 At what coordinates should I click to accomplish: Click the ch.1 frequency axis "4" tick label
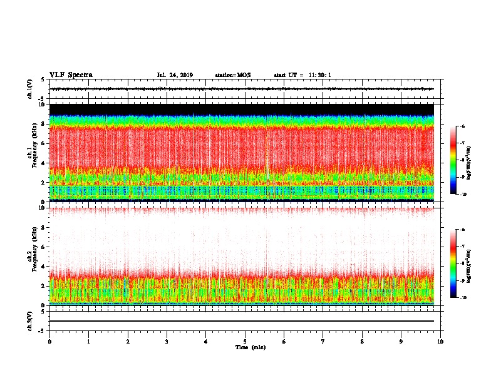pyautogui.click(x=44, y=163)
